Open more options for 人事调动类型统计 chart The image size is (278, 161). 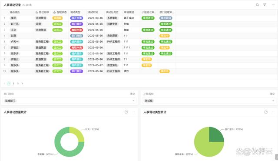[273, 112]
